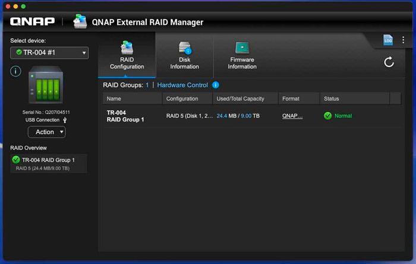Click the USB Connection label
Image resolution: width=416 pixels, height=264 pixels.
point(42,120)
